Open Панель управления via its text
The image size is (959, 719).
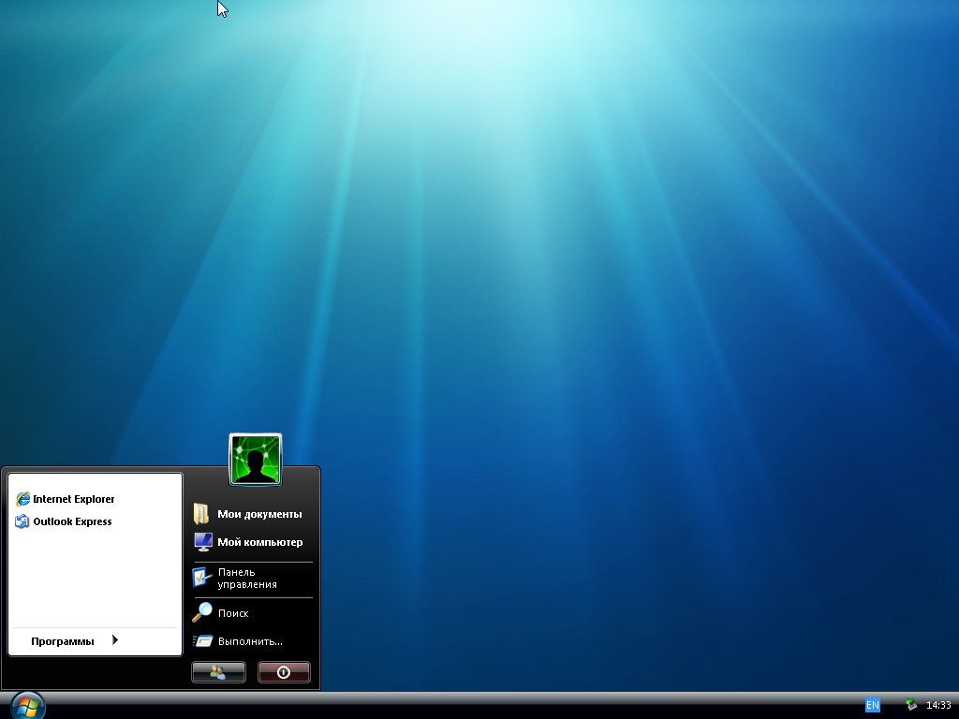tap(247, 579)
